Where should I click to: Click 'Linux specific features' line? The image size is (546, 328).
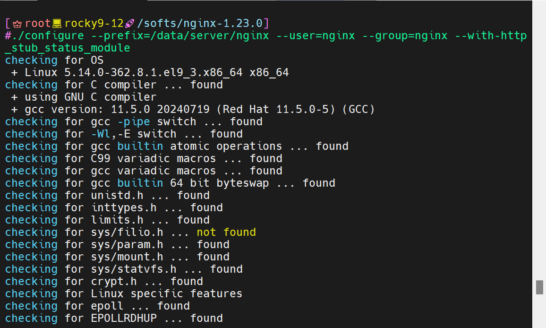tap(124, 293)
